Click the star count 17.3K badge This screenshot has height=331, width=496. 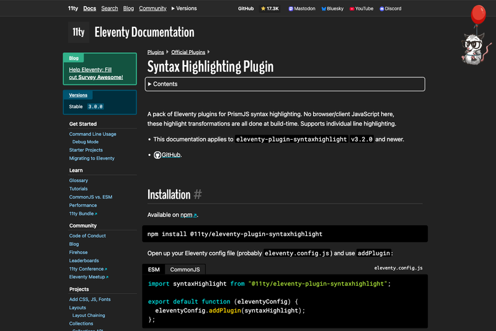click(x=270, y=9)
